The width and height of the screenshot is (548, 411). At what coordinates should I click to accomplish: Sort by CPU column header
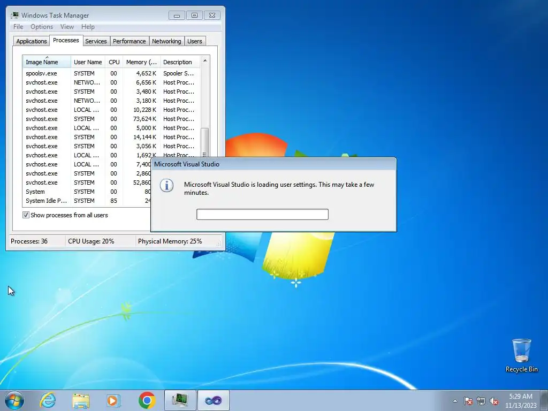[115, 62]
